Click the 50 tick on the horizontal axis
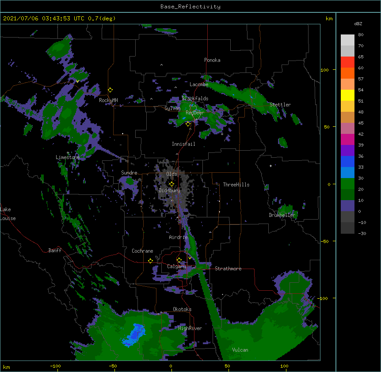381x372 pixels. [x=228, y=366]
